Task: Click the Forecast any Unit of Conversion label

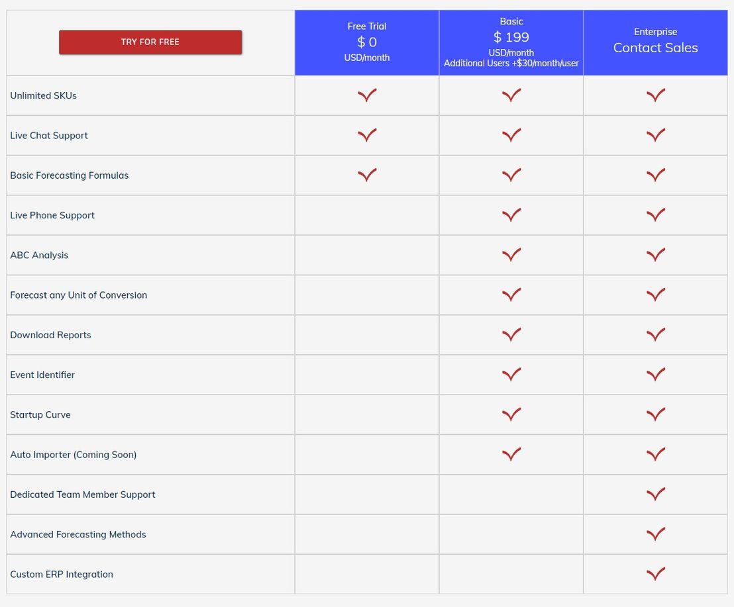Action: [x=79, y=295]
